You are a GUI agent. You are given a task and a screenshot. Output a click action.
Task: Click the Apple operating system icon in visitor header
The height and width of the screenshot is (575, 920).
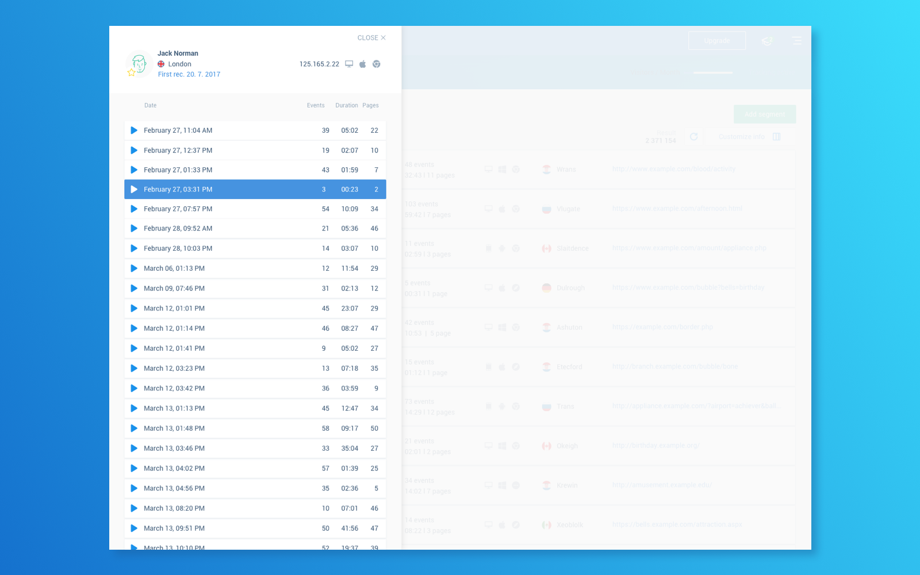click(x=362, y=64)
